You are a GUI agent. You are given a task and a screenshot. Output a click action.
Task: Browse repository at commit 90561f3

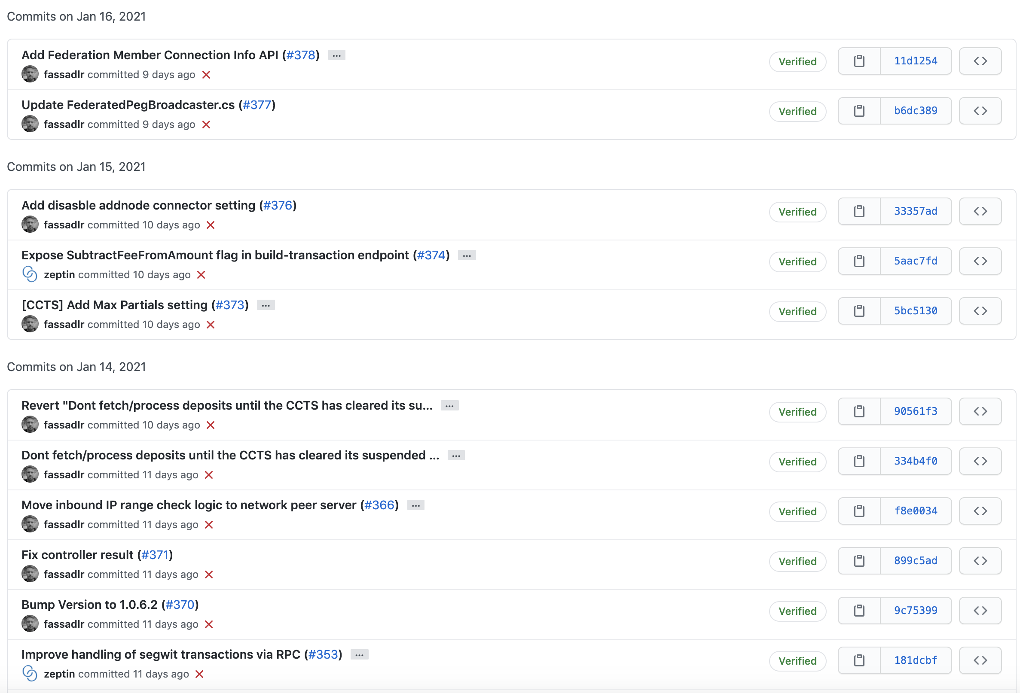click(980, 411)
